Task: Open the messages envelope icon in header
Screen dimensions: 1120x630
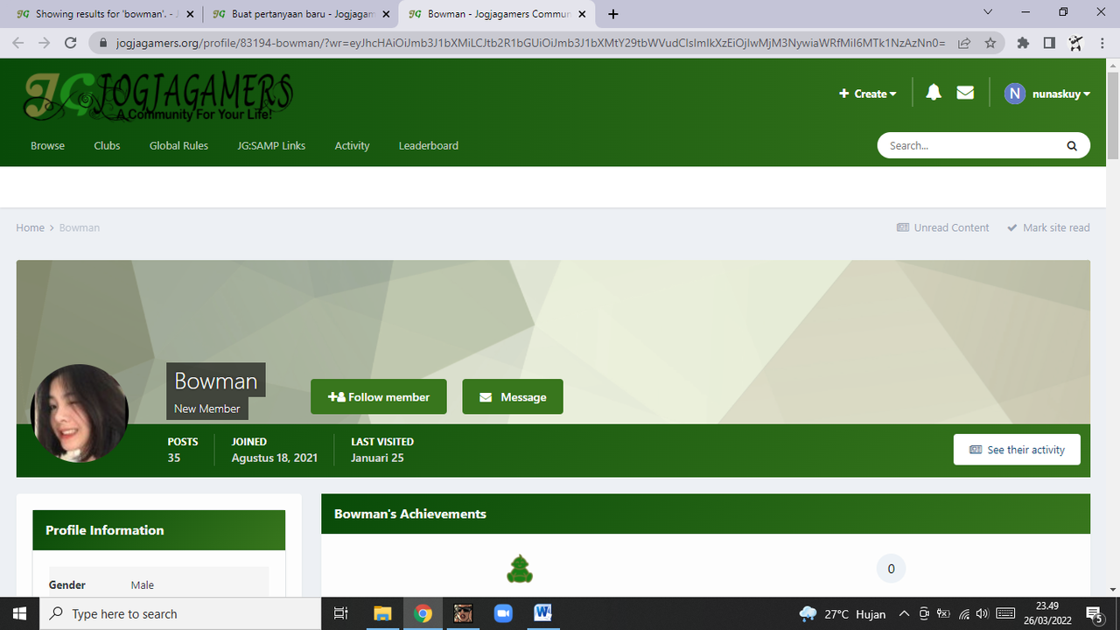Action: (965, 93)
